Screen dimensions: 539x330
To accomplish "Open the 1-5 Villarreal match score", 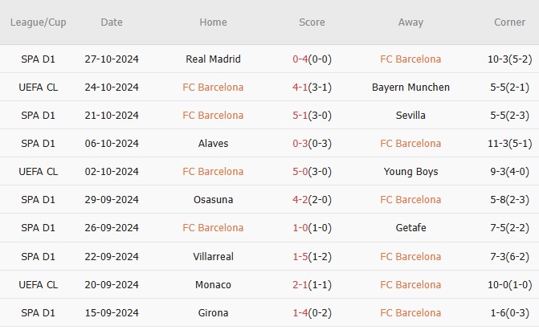I will tap(312, 256).
